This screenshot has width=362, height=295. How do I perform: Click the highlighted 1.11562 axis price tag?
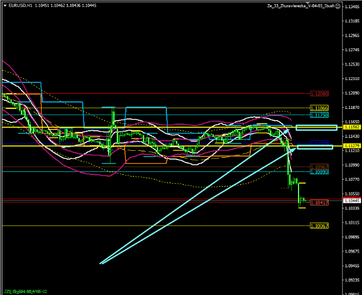pos(352,127)
